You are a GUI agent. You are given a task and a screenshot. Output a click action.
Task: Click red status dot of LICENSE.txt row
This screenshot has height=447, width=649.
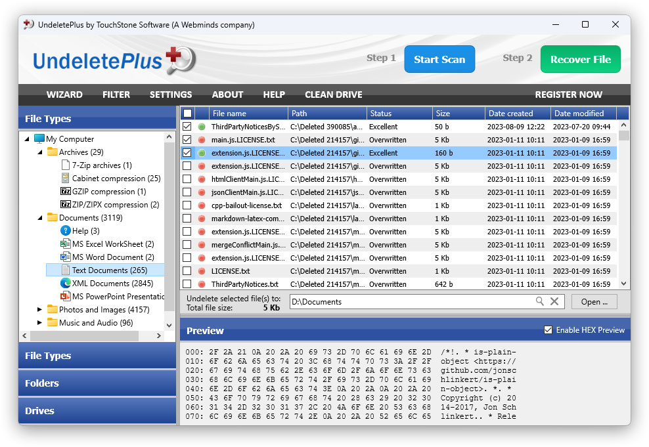pyautogui.click(x=202, y=271)
